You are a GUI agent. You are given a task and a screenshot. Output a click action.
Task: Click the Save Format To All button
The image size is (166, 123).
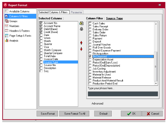coord(74,113)
